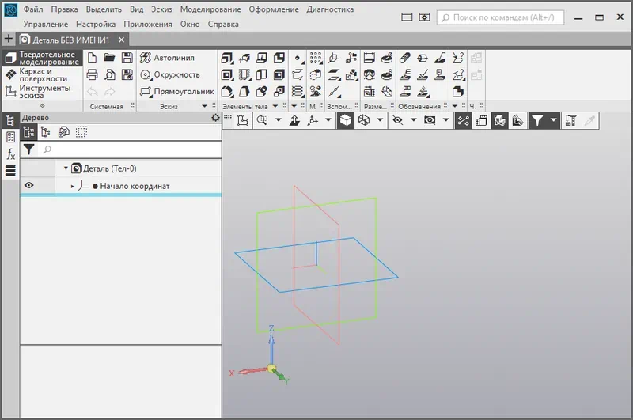Select the Прямоугольник rectangle tool
Screen dimensions: 633x420
[176, 91]
